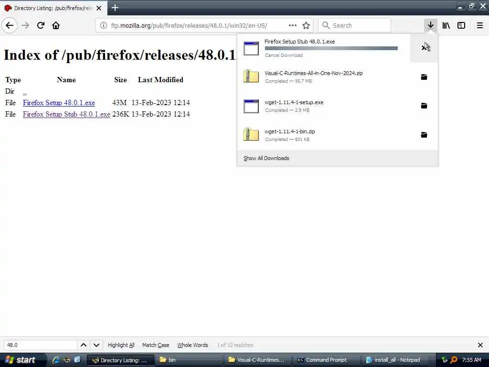This screenshot has width=489, height=367.
Task: Click the wget setup exe file icon
Action: (251, 106)
